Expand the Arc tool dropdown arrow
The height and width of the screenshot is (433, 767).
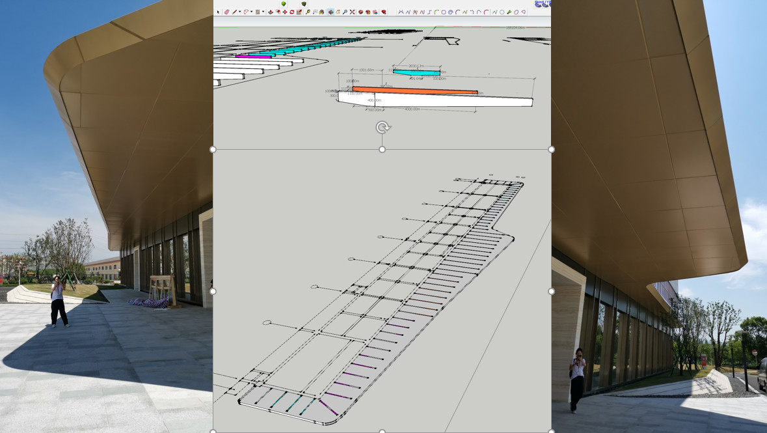(252, 12)
